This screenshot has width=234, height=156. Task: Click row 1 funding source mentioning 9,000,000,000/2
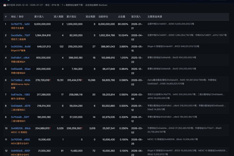tap(171, 24)
